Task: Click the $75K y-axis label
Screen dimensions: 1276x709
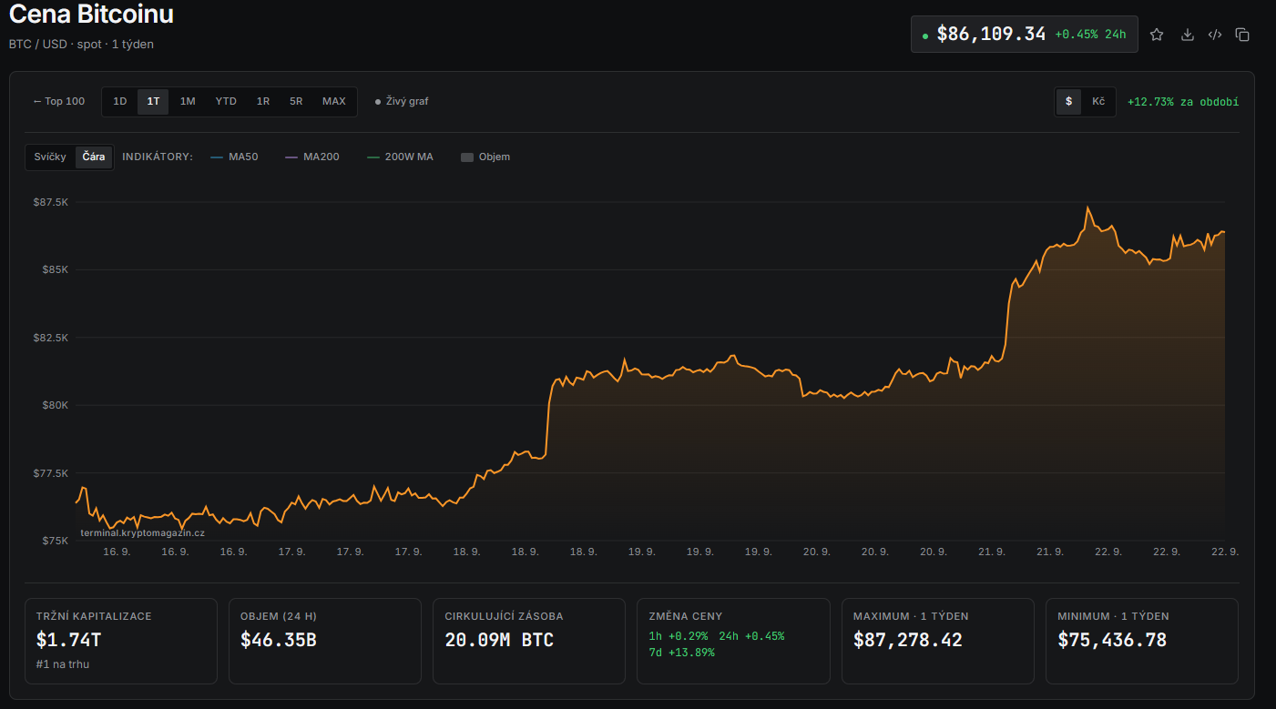Action: pos(55,541)
